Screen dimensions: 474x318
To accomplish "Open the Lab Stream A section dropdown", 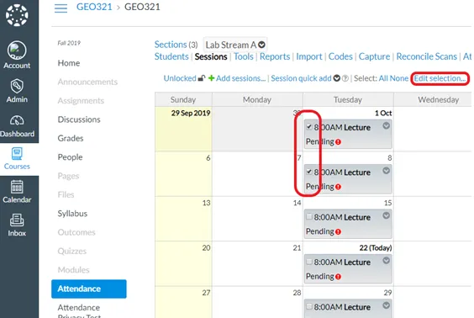I will 235,45.
